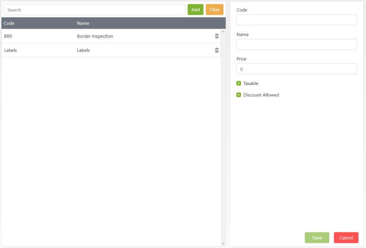The image size is (366, 248).
Task: Click the Labels name cell
Action: click(83, 50)
